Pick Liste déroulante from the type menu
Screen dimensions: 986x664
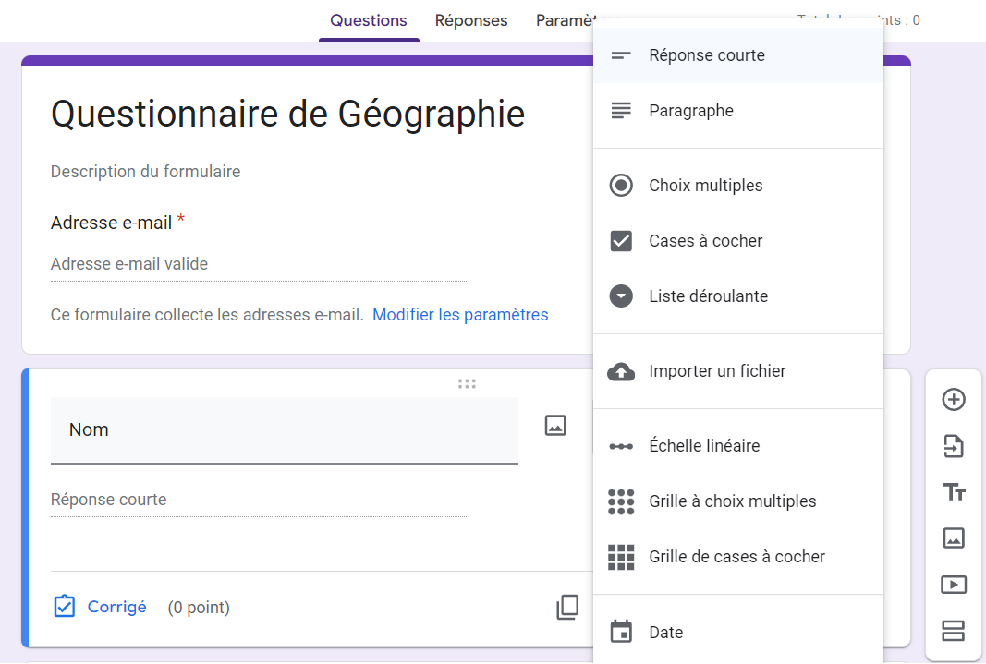pos(708,296)
